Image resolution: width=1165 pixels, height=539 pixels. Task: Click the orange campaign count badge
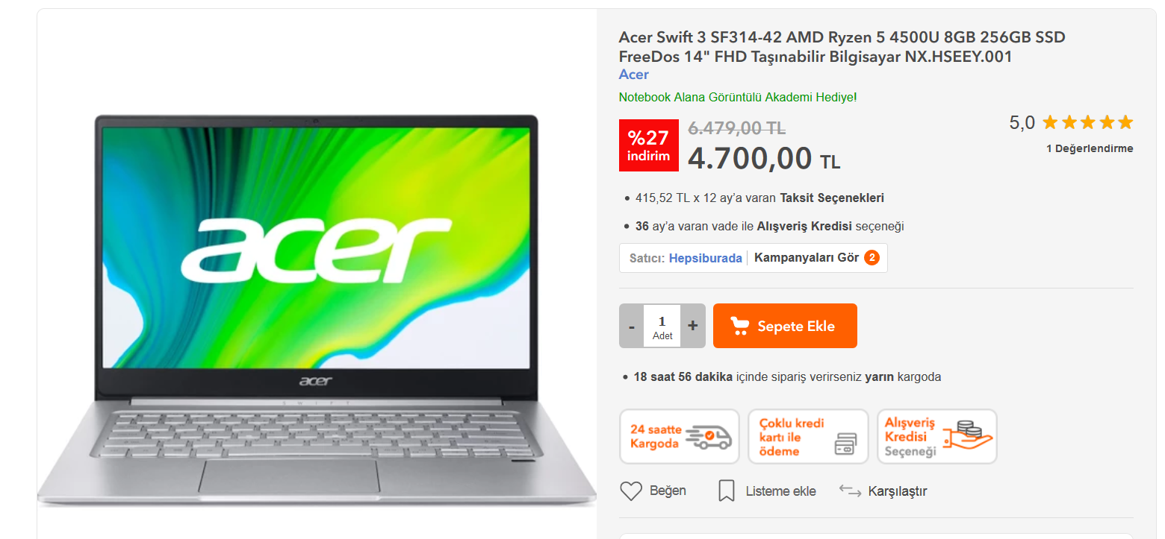click(872, 258)
